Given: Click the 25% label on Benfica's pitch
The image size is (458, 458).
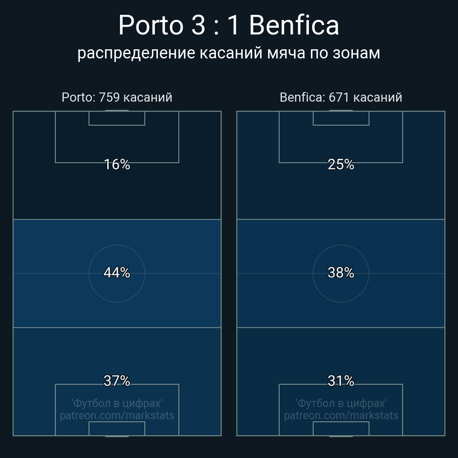Looking at the screenshot, I should (x=341, y=164).
